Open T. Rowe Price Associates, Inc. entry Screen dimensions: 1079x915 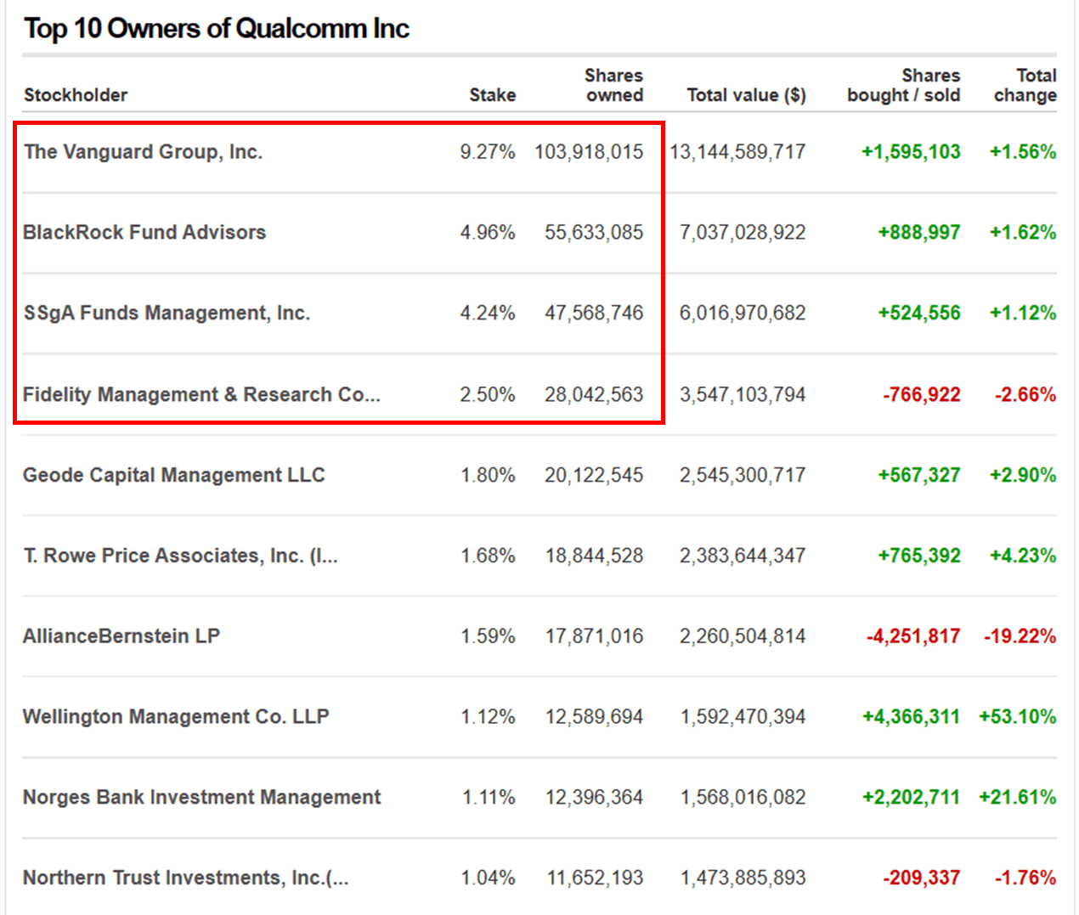point(180,556)
